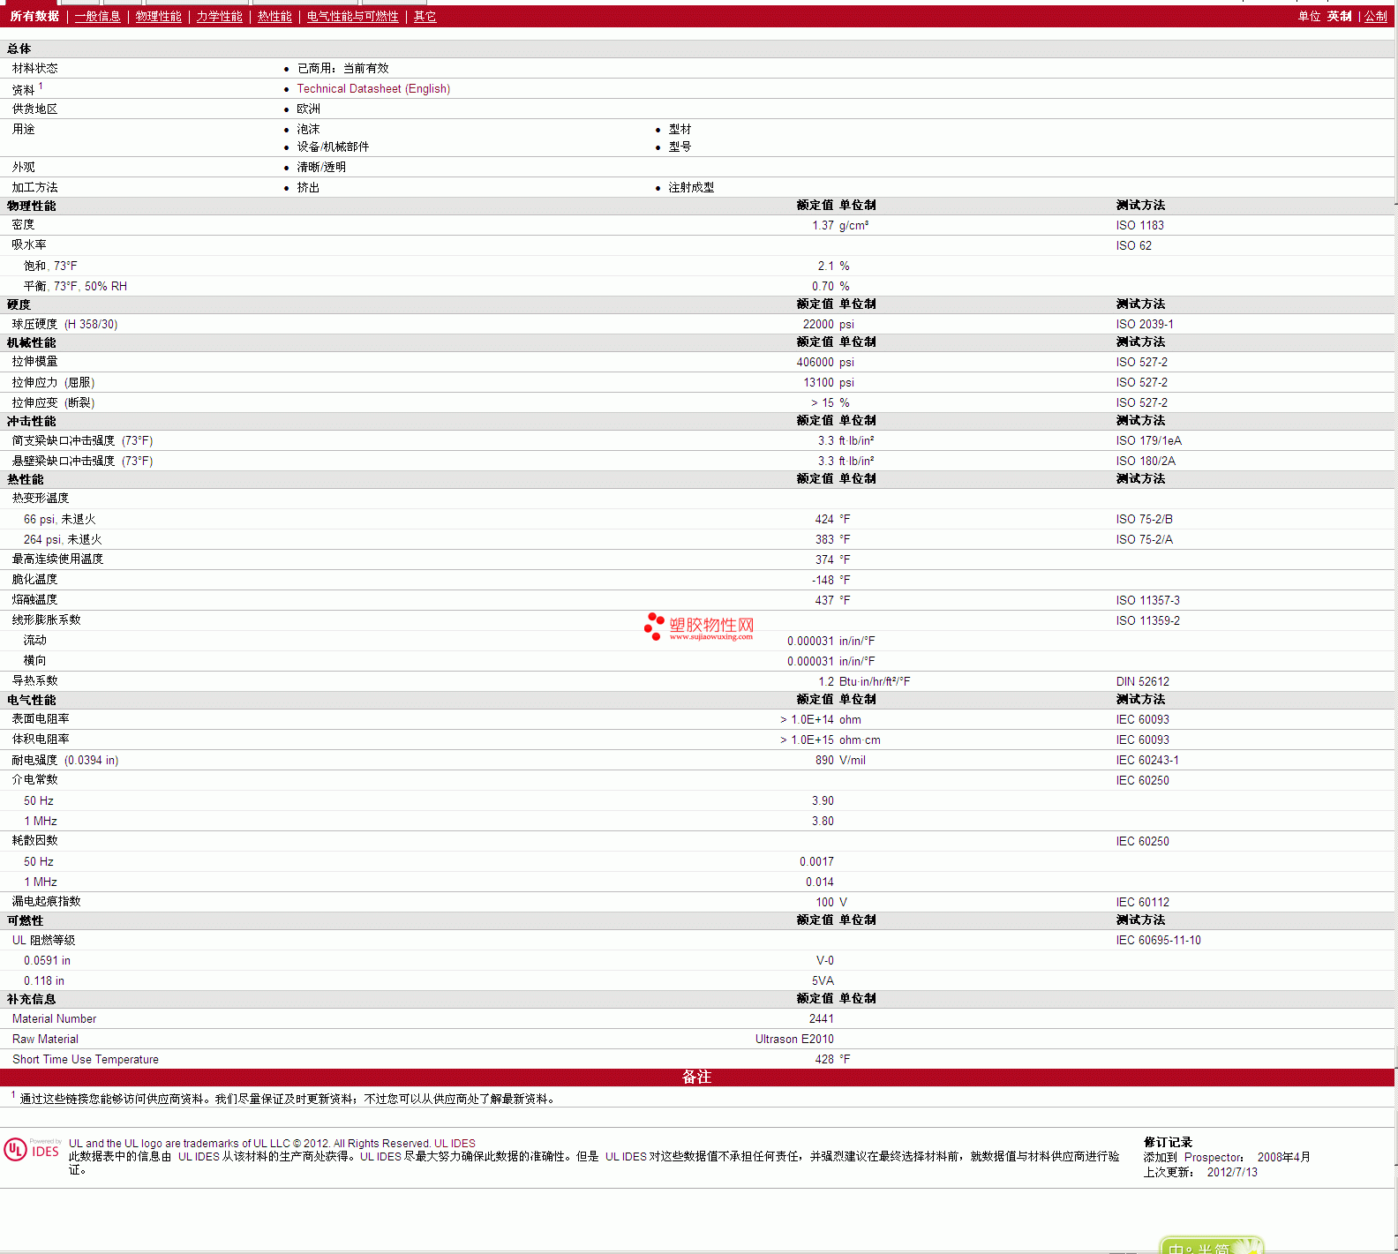Image resolution: width=1398 pixels, height=1254 pixels.
Task: Click the footnote 1 superscript beside 资料
Action: click(41, 86)
